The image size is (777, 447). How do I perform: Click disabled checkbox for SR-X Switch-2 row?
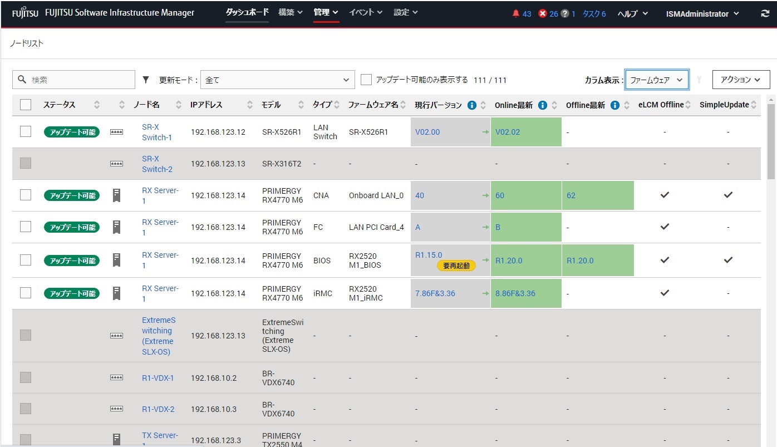(x=26, y=163)
